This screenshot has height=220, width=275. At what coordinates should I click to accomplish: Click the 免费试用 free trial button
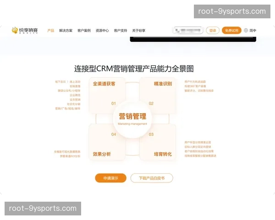pyautogui.click(x=231, y=31)
